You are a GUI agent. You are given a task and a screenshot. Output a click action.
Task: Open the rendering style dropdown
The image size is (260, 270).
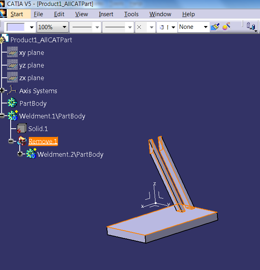(x=167, y=27)
